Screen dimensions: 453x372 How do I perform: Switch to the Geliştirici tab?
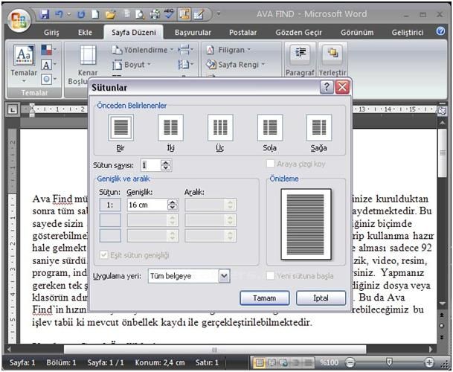pos(408,33)
